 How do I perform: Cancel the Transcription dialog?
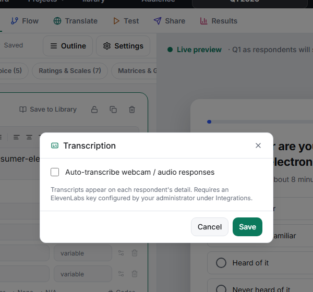tap(210, 227)
